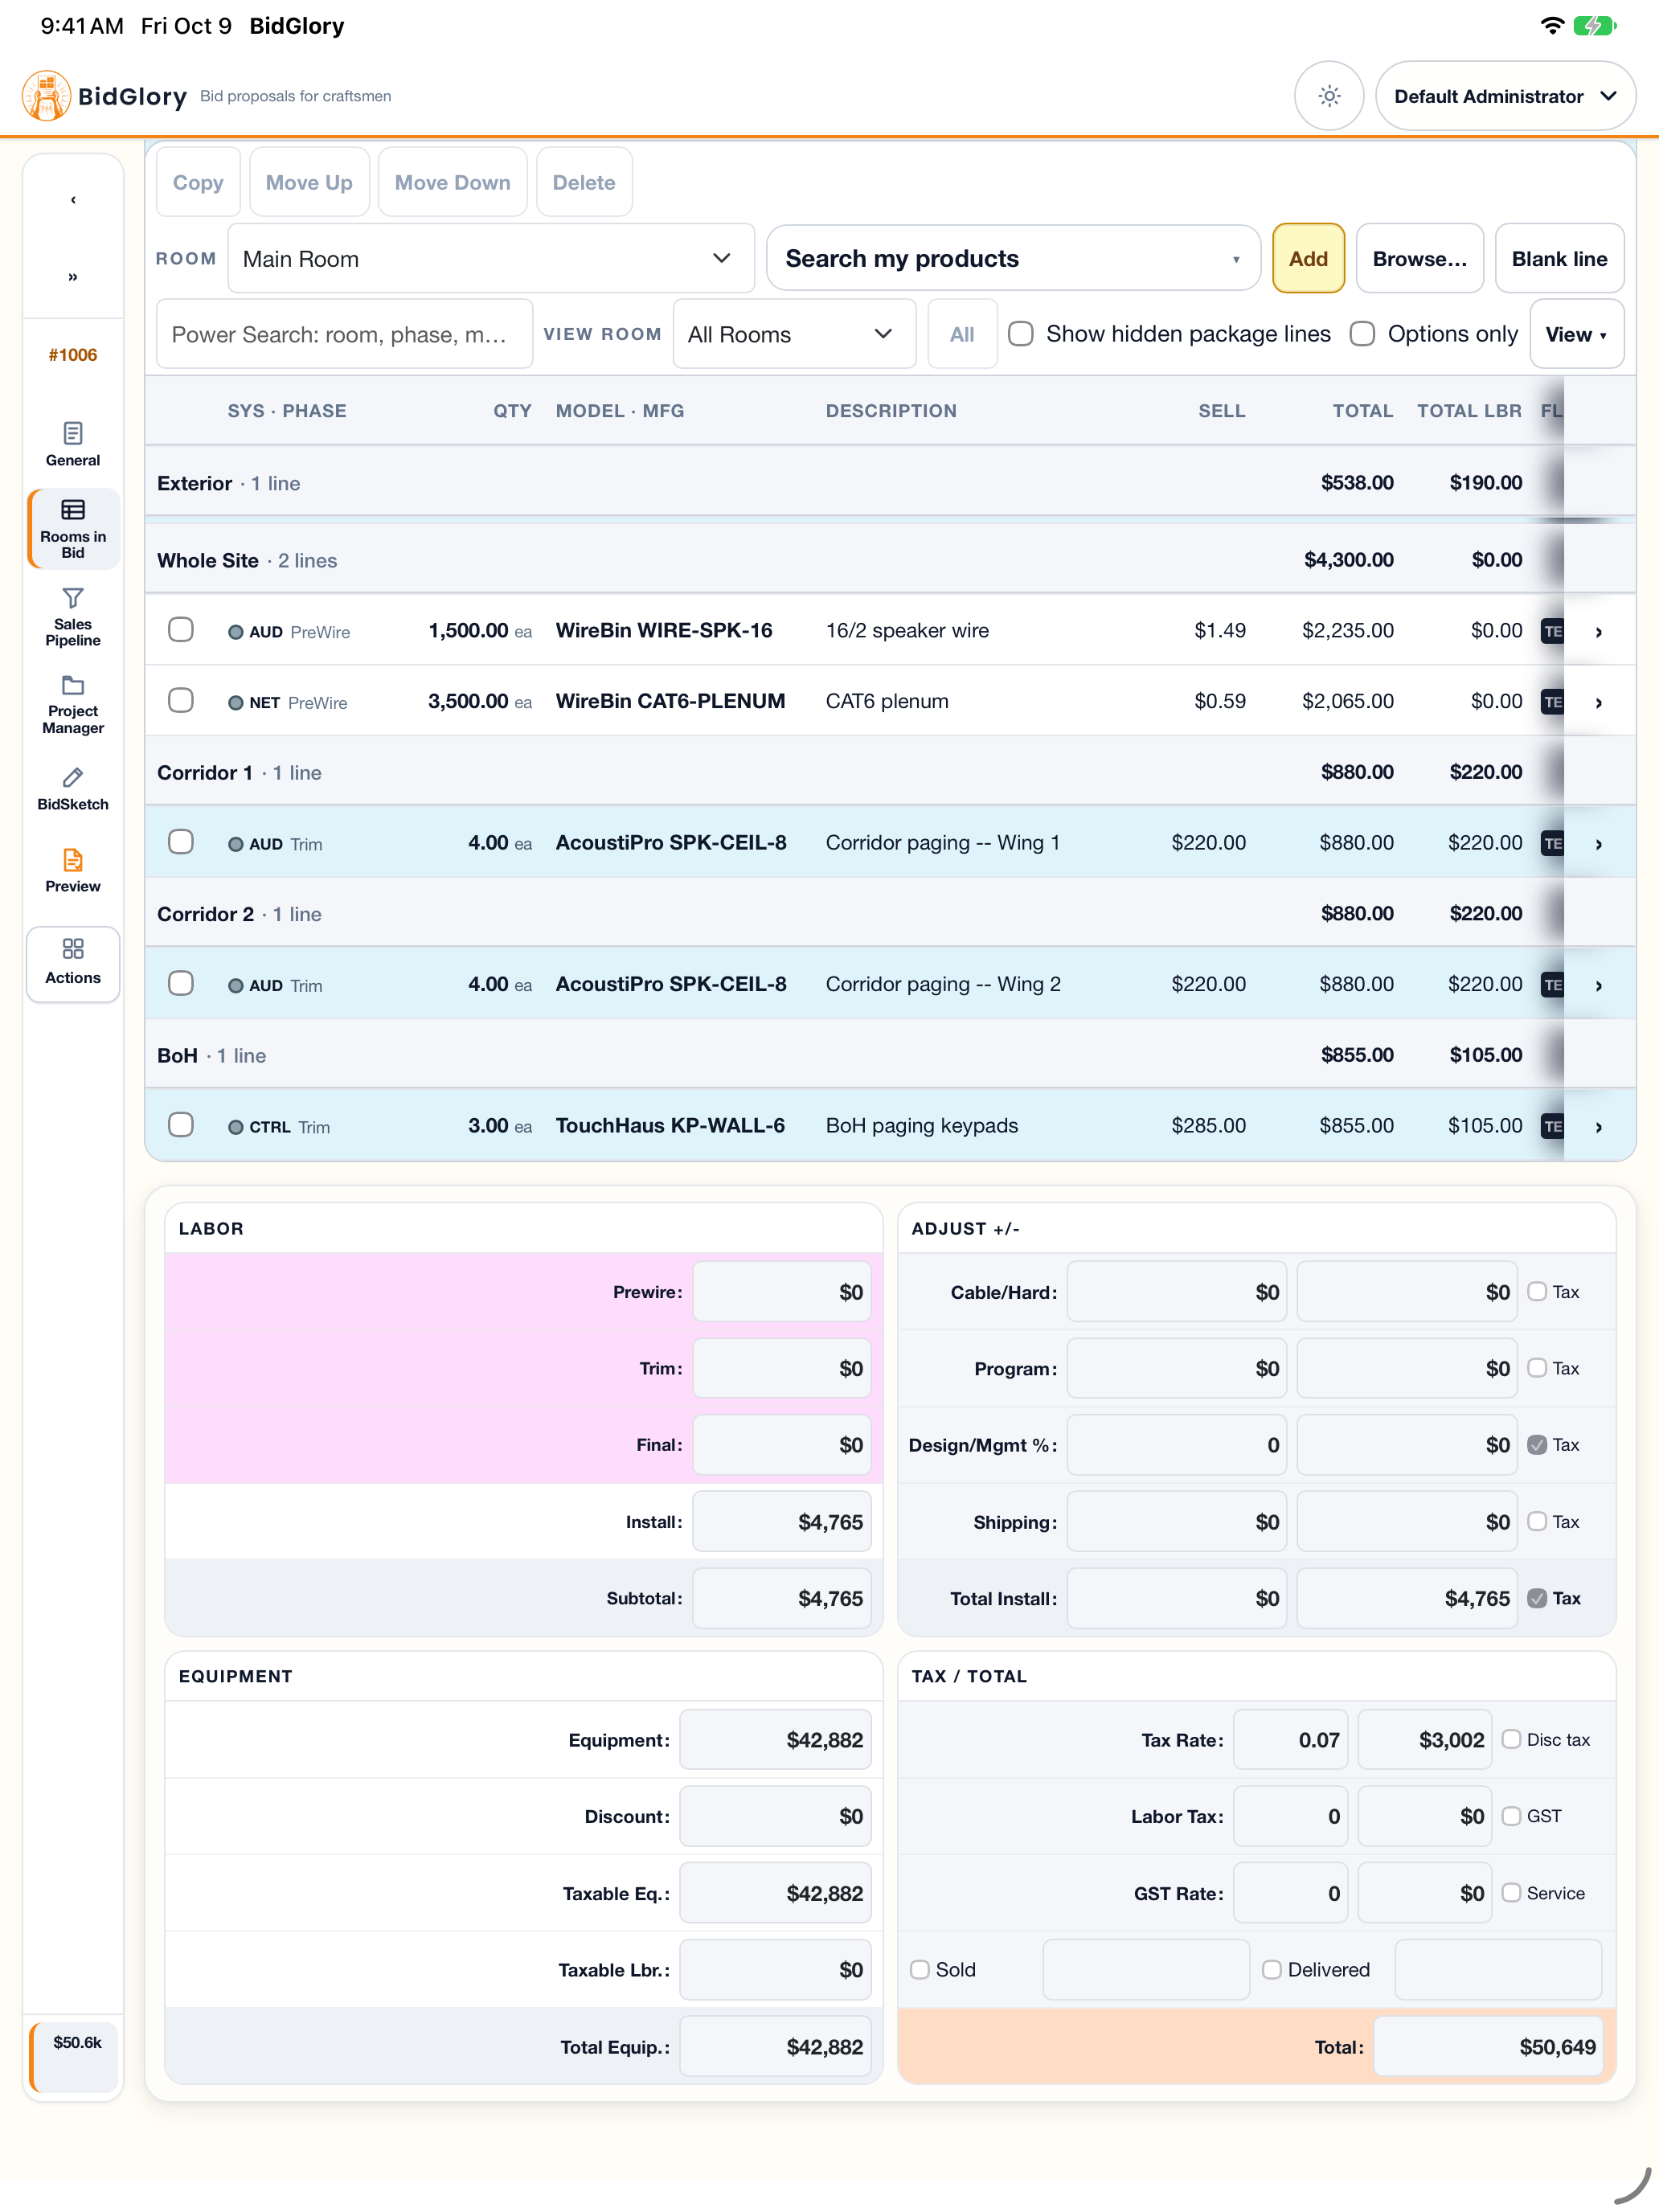This screenshot has height=2212, width=1659.
Task: Expand sidebar with the double right chevron
Action: pos(73,277)
